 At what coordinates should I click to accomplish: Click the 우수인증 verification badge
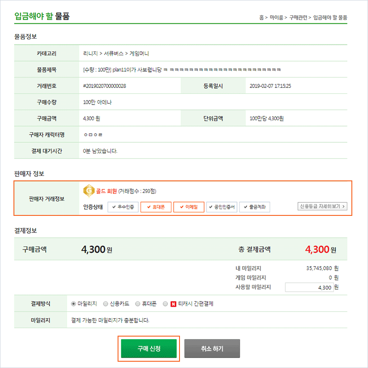tap(123, 207)
